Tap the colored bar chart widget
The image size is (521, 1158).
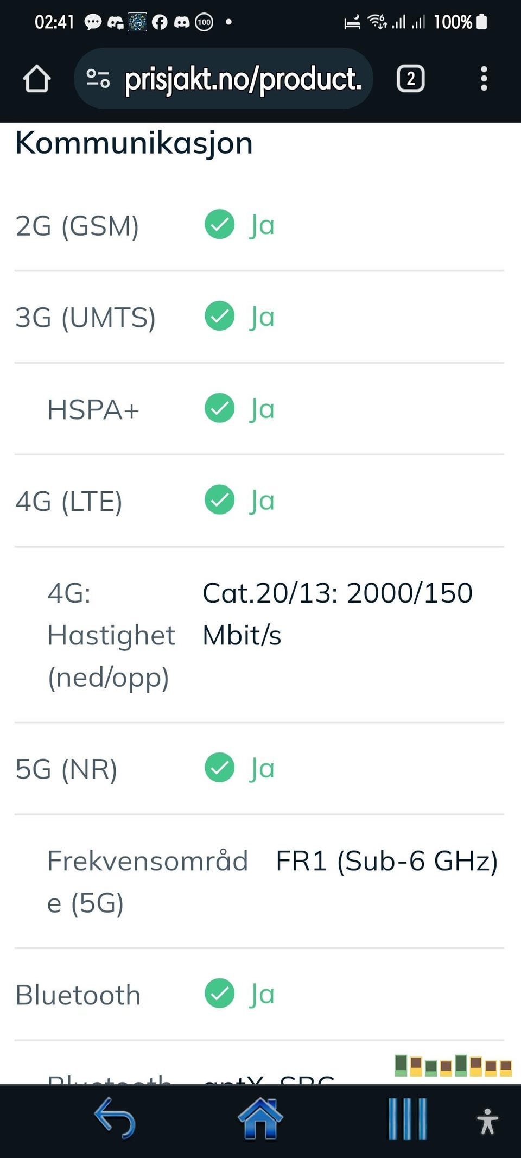pos(453,1066)
